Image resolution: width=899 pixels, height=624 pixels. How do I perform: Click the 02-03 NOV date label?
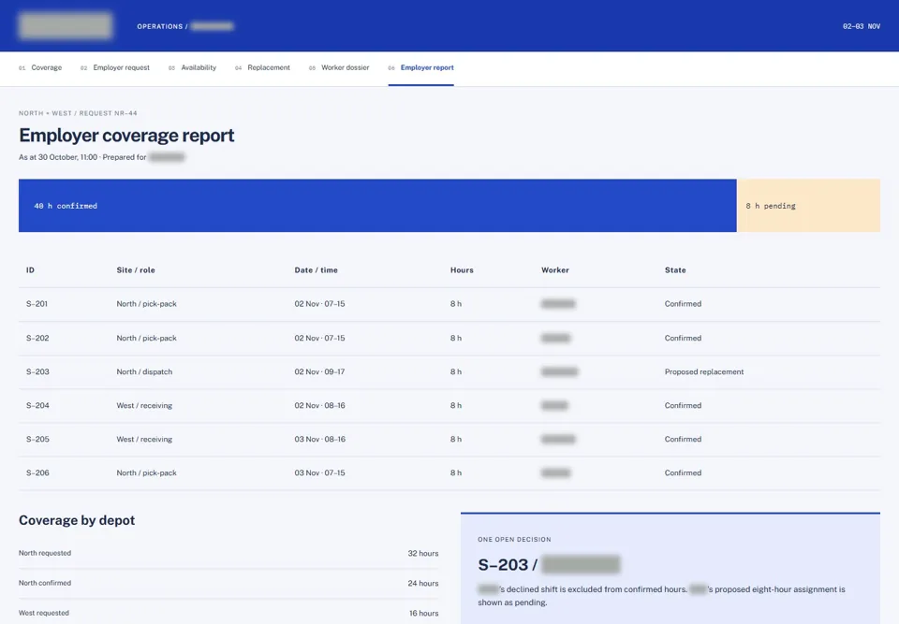pos(862,26)
